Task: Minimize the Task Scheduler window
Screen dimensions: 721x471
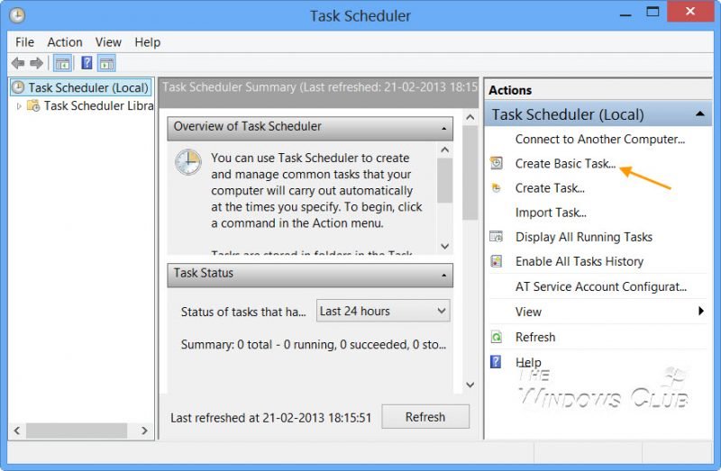Action: (625, 14)
